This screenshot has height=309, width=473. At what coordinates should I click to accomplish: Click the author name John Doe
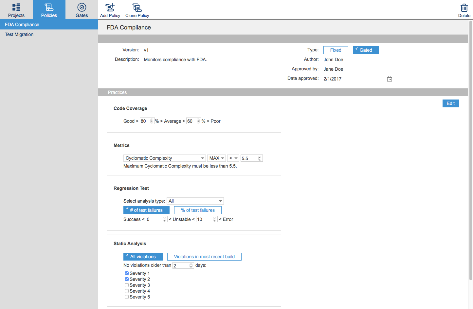pos(333,60)
